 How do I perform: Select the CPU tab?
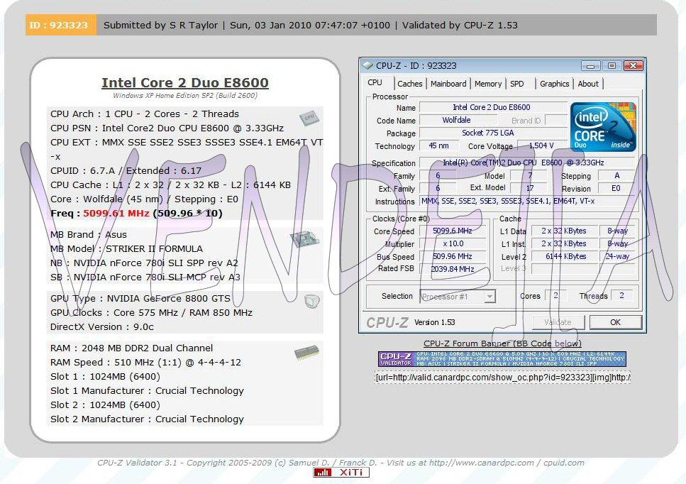coord(375,83)
